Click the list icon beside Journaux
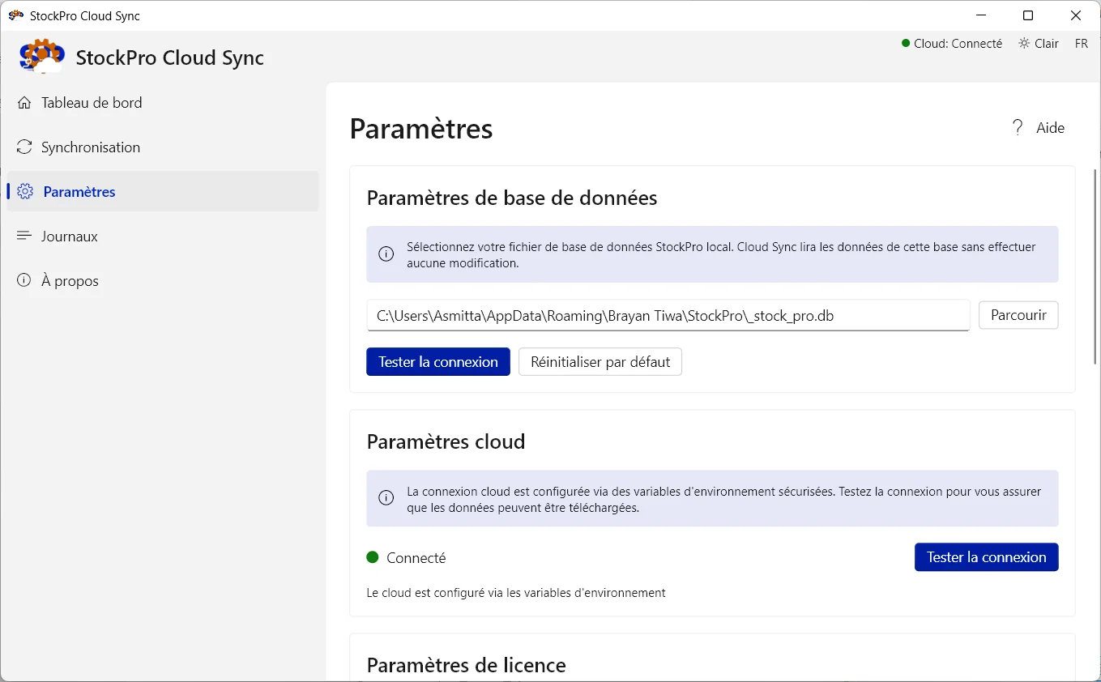Screen dimensions: 1101x682 (x=24, y=236)
